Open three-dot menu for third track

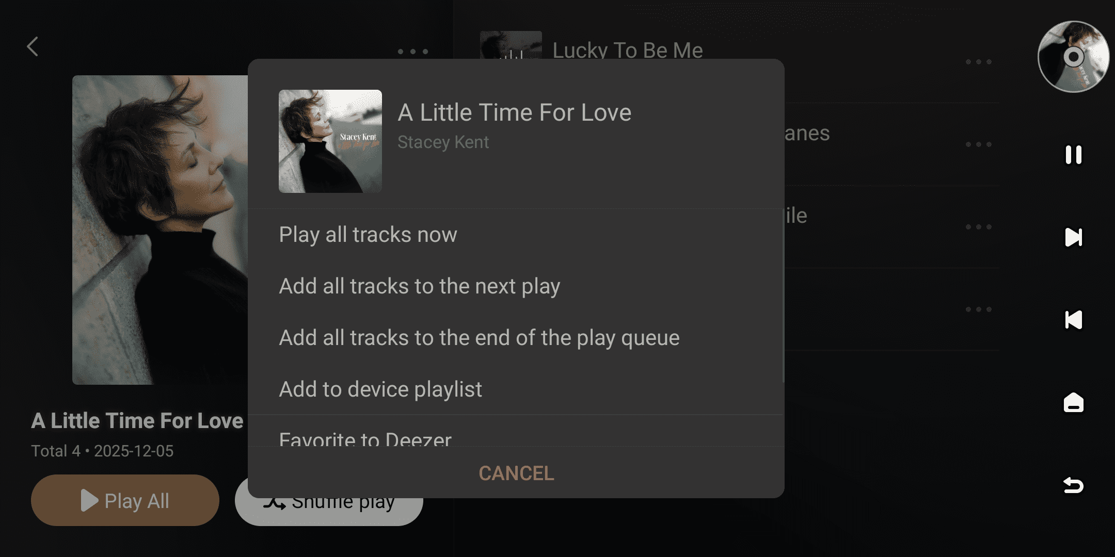pyautogui.click(x=979, y=227)
